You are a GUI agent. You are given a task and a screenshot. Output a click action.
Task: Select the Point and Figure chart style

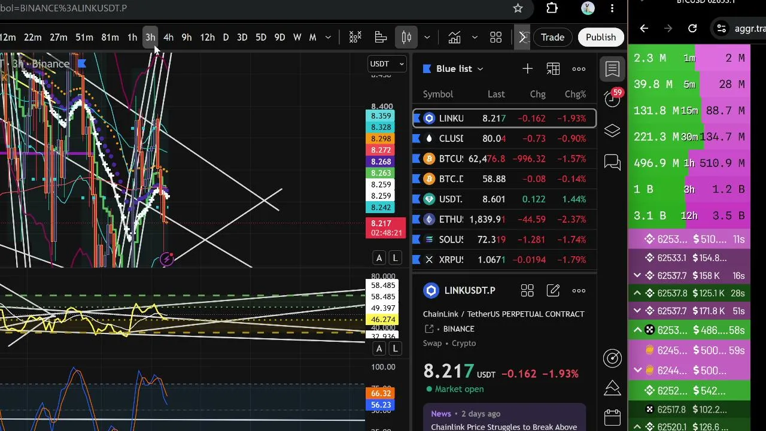355,38
